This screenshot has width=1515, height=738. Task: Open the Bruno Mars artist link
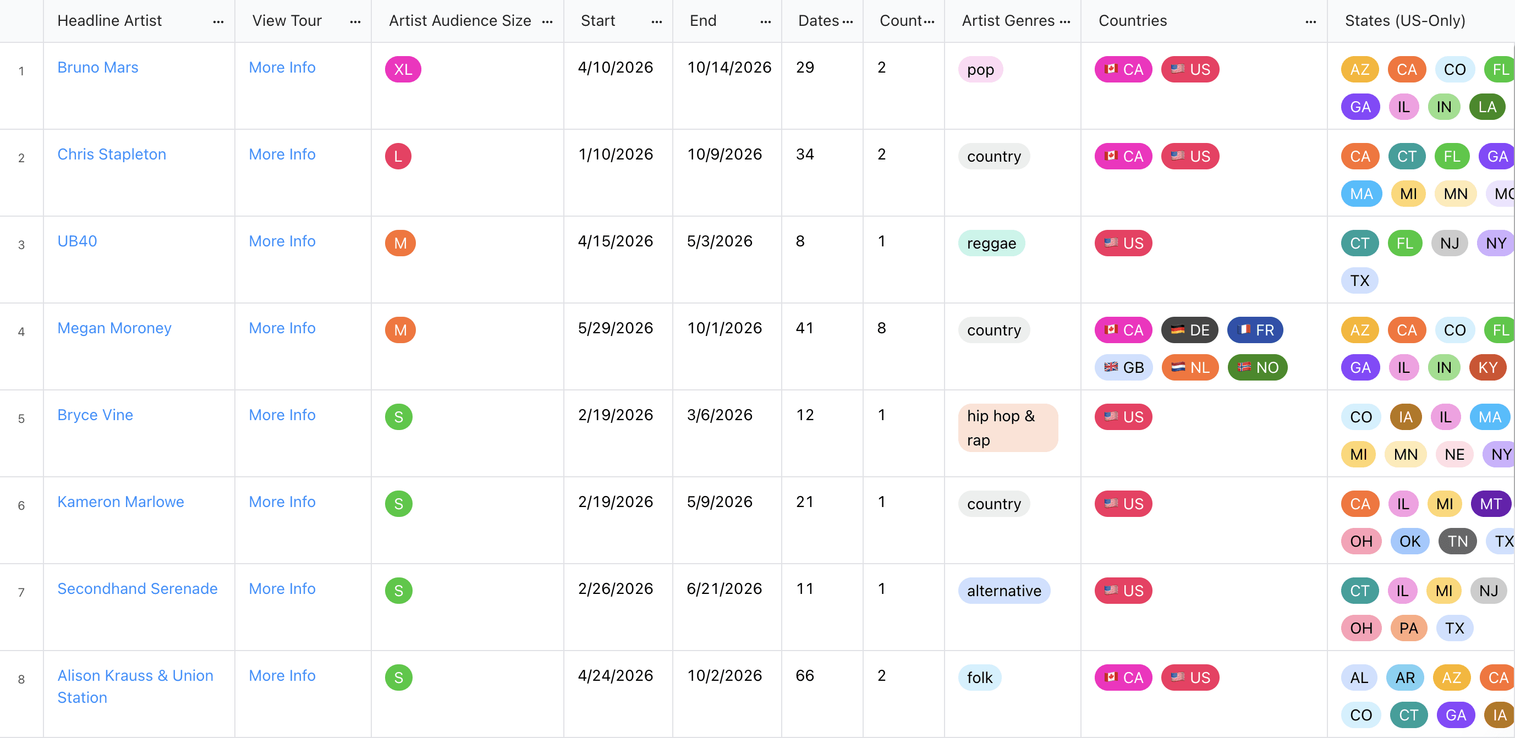pyautogui.click(x=97, y=68)
